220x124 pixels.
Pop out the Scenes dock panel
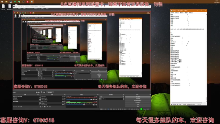point(38,95)
